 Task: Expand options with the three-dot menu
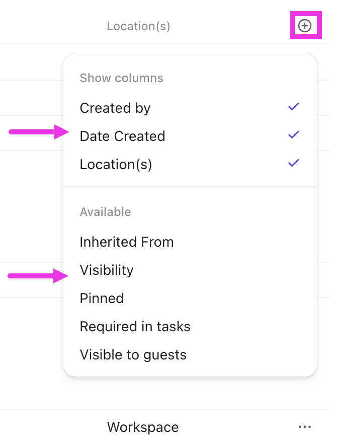[306, 427]
